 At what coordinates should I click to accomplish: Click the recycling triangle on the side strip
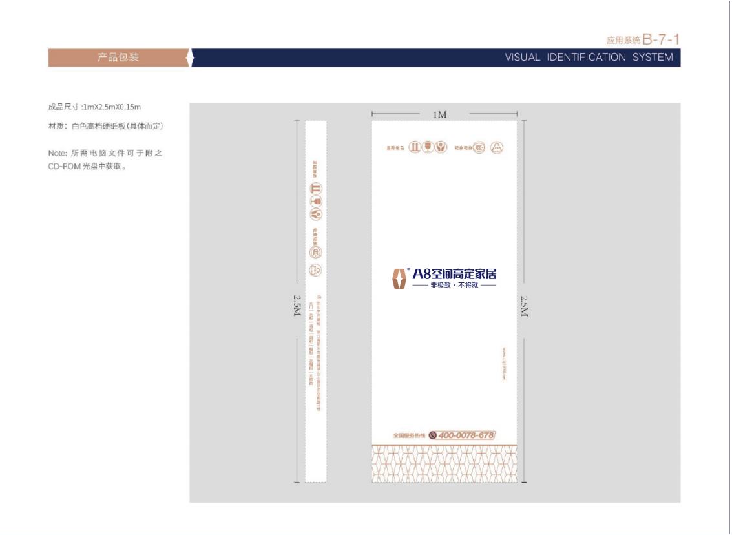(316, 270)
